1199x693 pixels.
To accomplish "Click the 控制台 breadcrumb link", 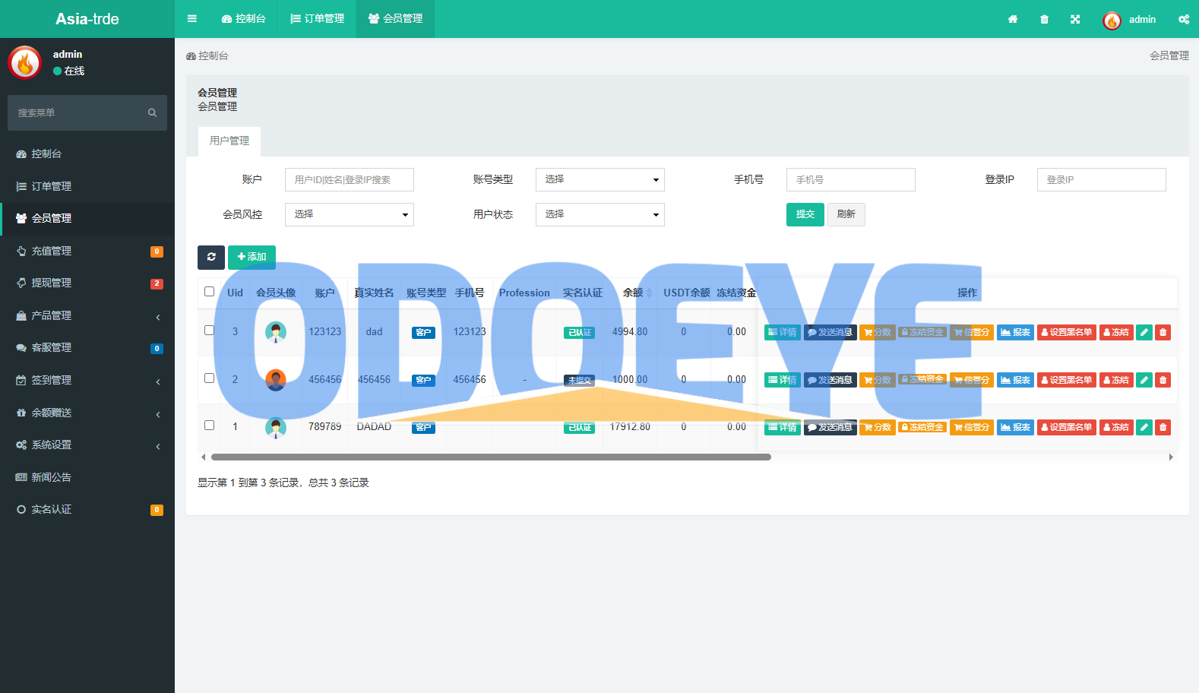I will (207, 56).
